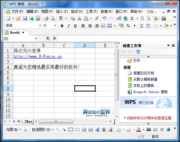Align text right
The width and height of the screenshot is (180, 142).
tap(97, 26)
